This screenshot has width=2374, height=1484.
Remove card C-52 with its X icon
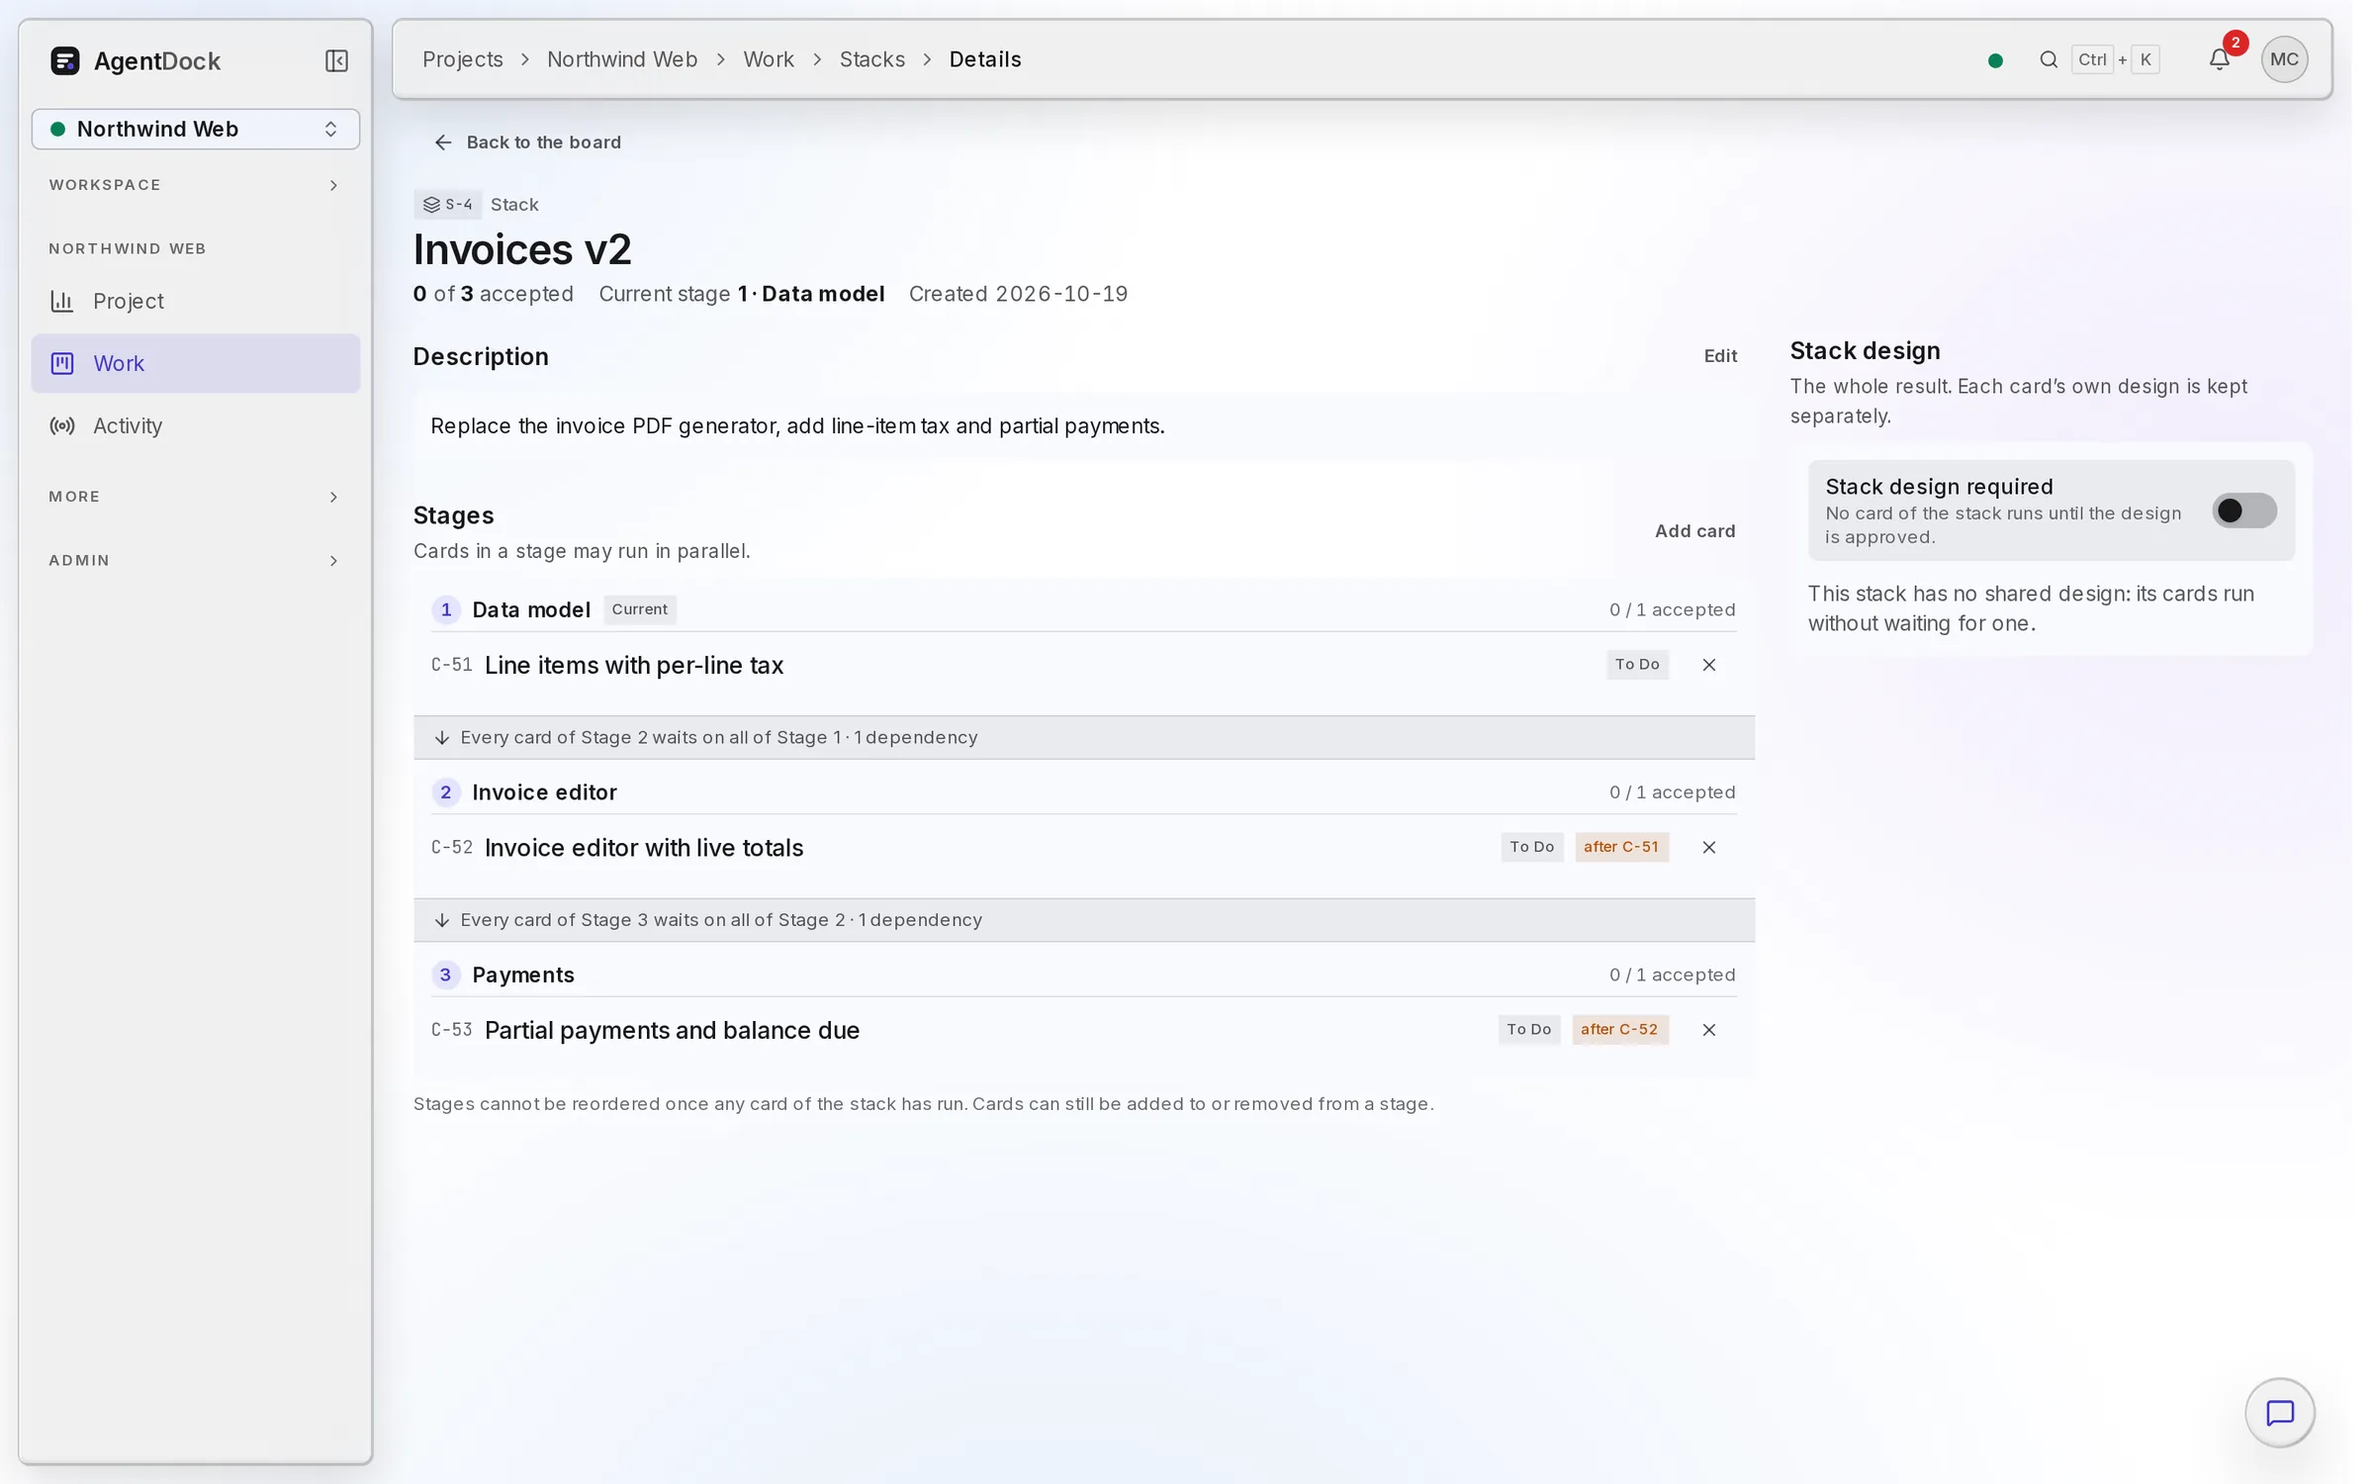click(1708, 848)
